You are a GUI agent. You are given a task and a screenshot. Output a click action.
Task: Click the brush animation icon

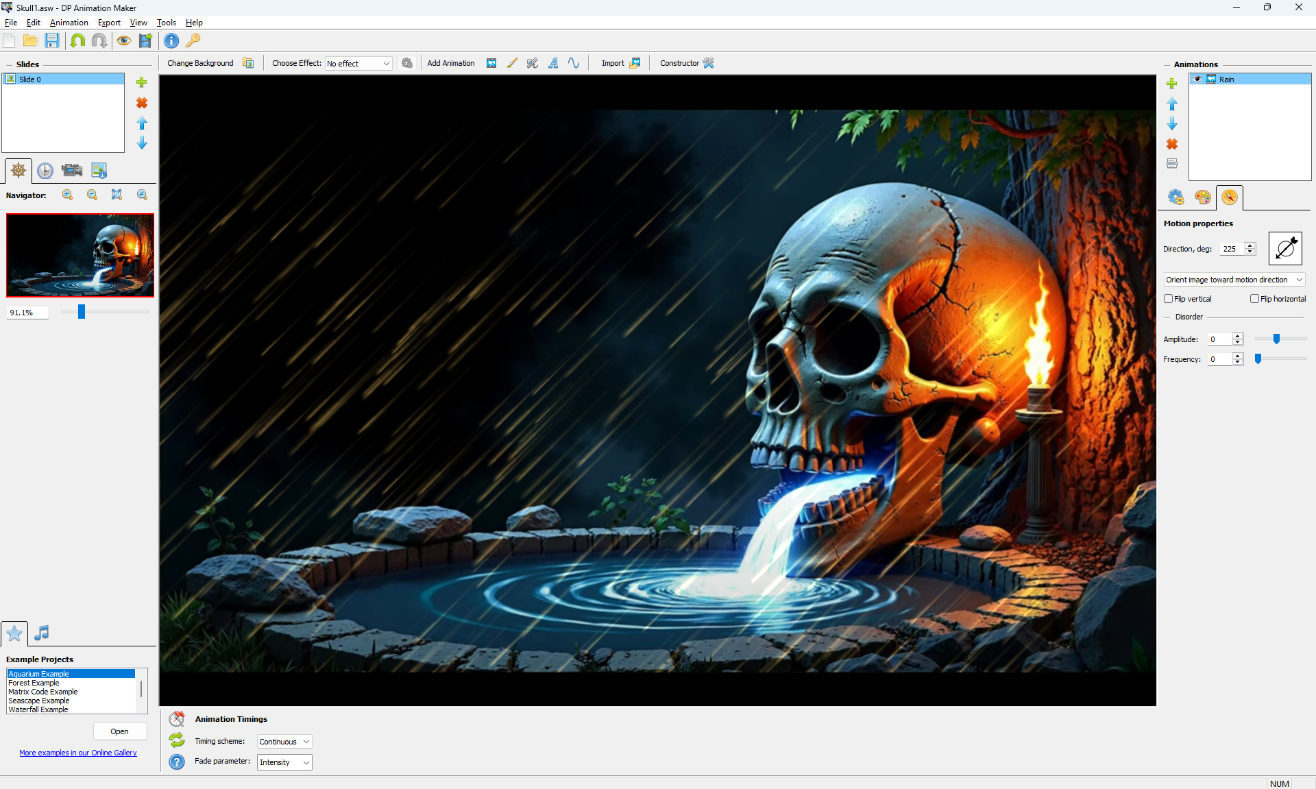512,63
